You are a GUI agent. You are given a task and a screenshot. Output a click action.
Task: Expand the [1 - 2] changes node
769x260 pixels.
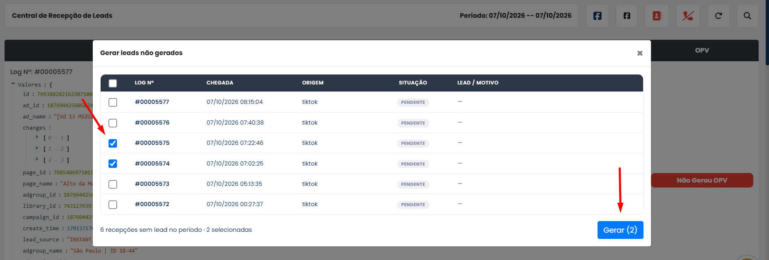pyautogui.click(x=37, y=148)
